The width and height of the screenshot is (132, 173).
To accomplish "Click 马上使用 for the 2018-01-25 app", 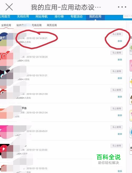I will point(116,127).
